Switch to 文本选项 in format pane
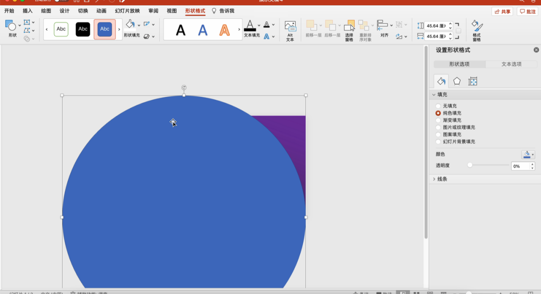The width and height of the screenshot is (541, 294). [511, 64]
